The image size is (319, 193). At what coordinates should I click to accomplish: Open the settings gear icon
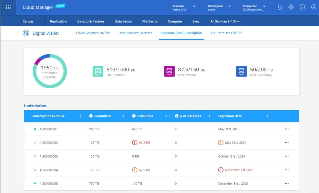click(x=291, y=7)
